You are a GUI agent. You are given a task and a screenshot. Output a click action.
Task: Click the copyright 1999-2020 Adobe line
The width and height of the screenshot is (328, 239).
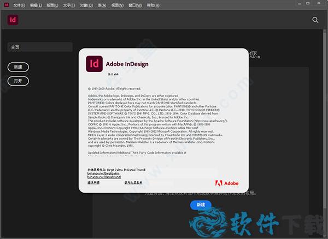(114, 89)
